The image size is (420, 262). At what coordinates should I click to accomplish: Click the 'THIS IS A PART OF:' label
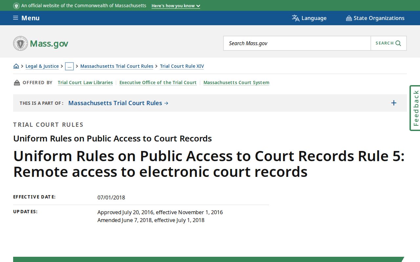click(x=41, y=103)
